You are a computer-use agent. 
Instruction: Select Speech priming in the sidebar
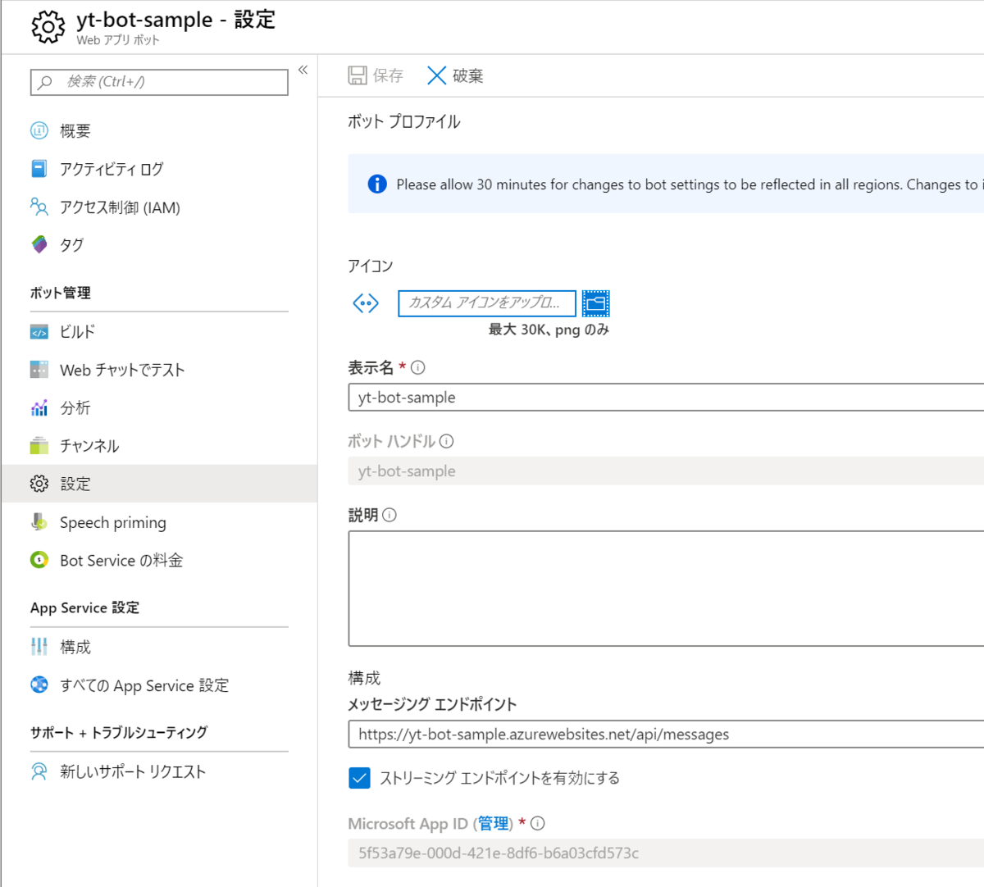[x=113, y=523]
